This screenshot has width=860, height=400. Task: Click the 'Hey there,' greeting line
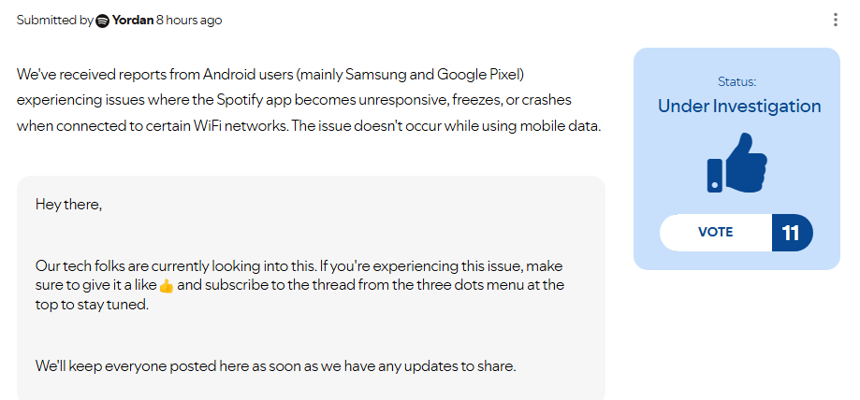click(x=68, y=204)
